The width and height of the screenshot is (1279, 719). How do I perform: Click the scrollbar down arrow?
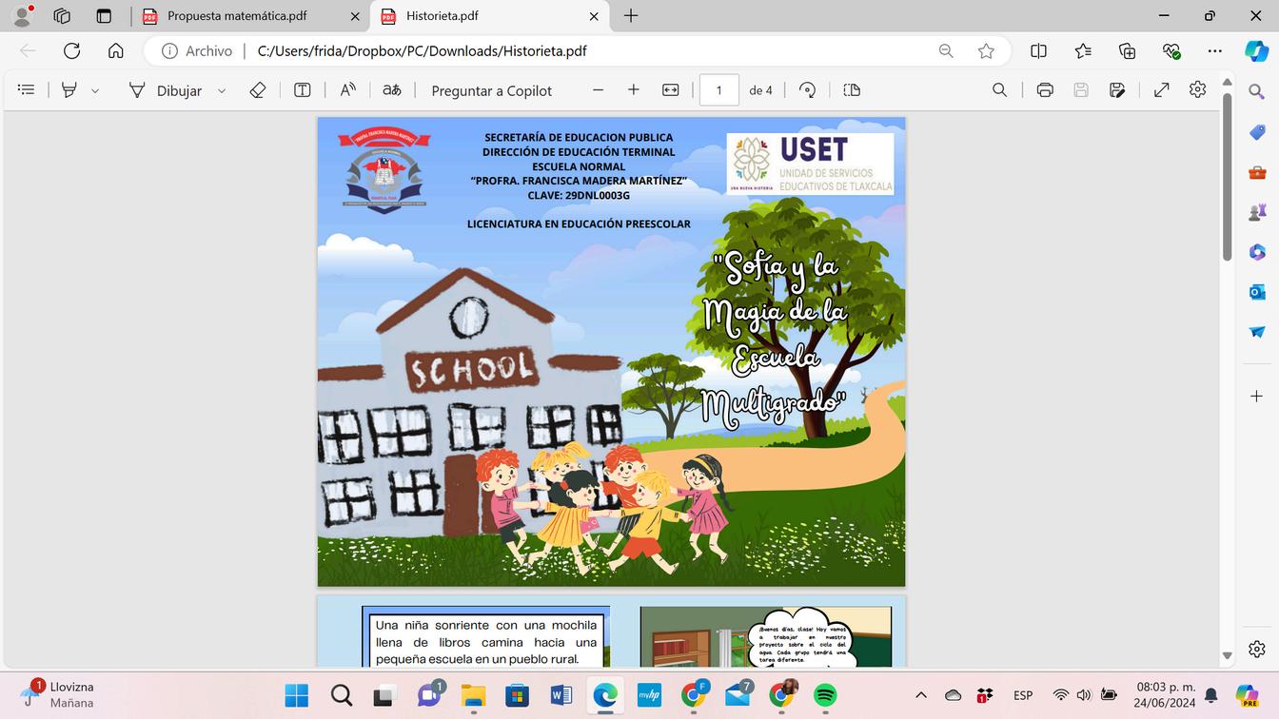pos(1228,655)
